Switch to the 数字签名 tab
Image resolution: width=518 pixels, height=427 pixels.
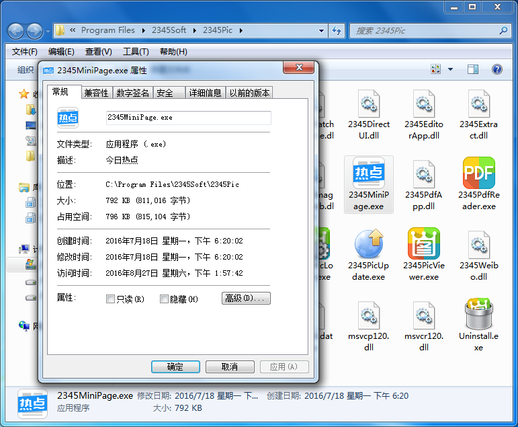coord(133,93)
